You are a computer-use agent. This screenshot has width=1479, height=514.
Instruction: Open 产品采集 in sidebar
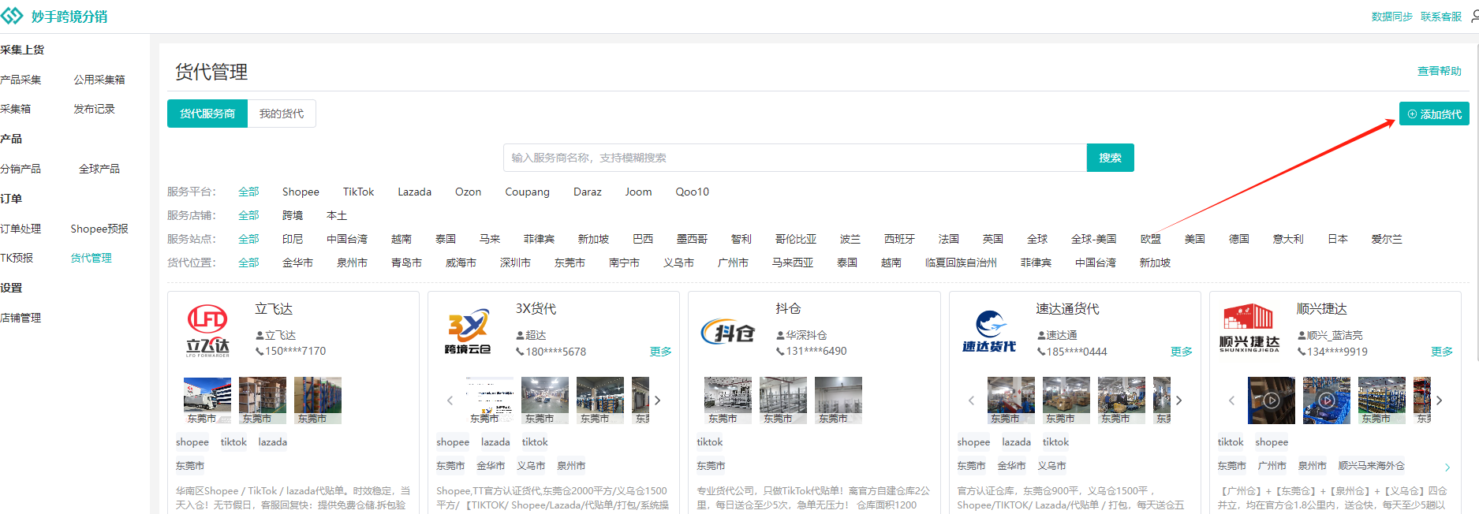(x=21, y=80)
